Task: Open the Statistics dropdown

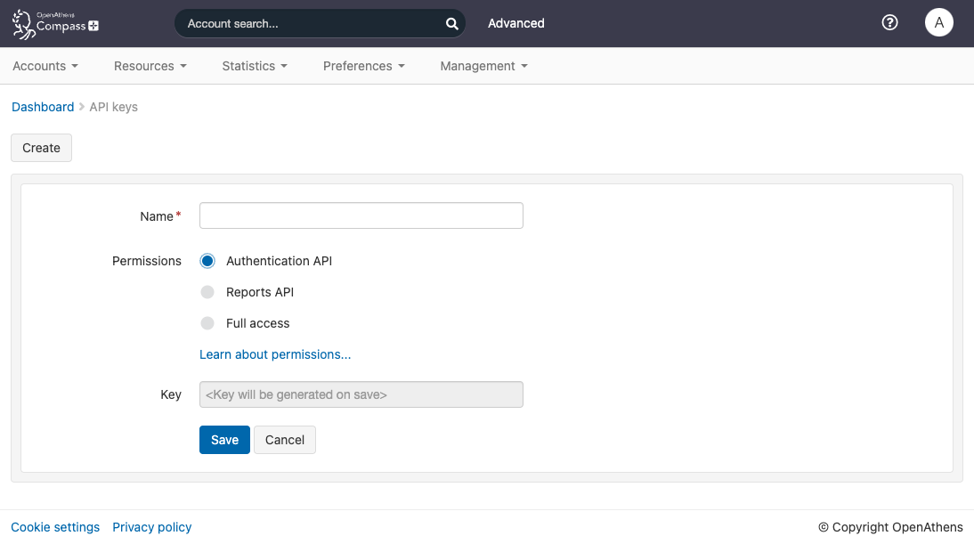Action: 254,66
